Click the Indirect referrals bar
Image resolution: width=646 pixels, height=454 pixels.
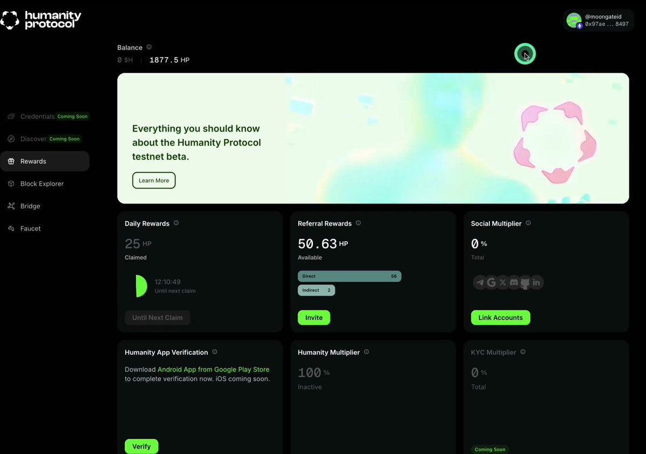pos(317,290)
